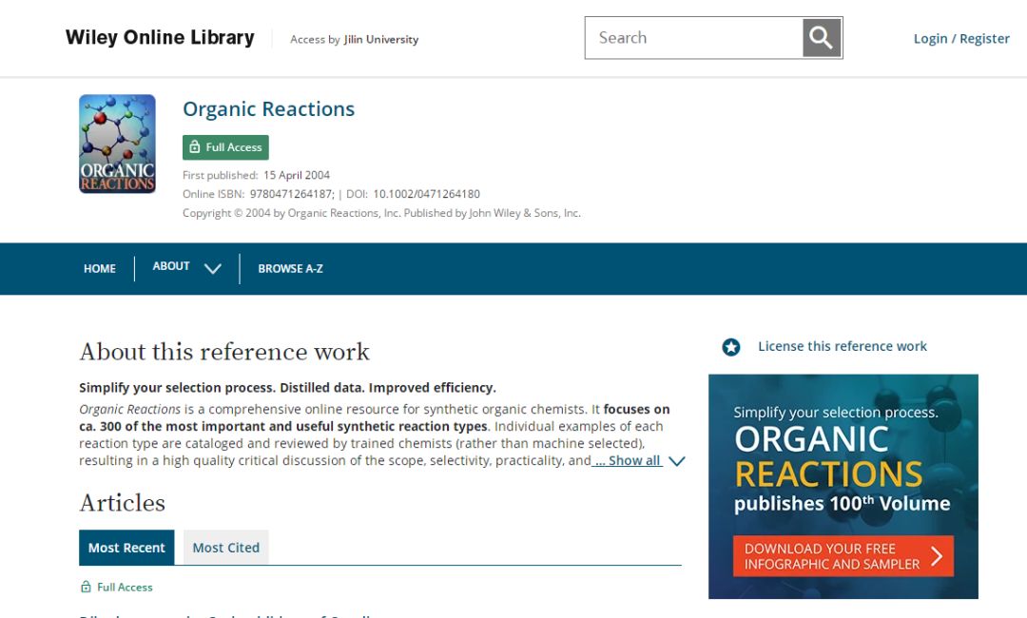The width and height of the screenshot is (1027, 618).
Task: Click the Wiley Online Library logo
Action: pyautogui.click(x=160, y=38)
